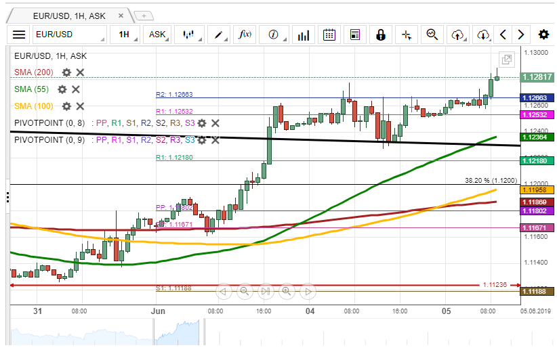This screenshot has width=557, height=356.
Task: Select the red 1.11236 horizontal line label
Action: pos(495,285)
